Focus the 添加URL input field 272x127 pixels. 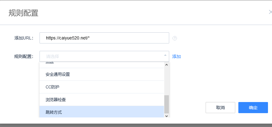(104, 38)
